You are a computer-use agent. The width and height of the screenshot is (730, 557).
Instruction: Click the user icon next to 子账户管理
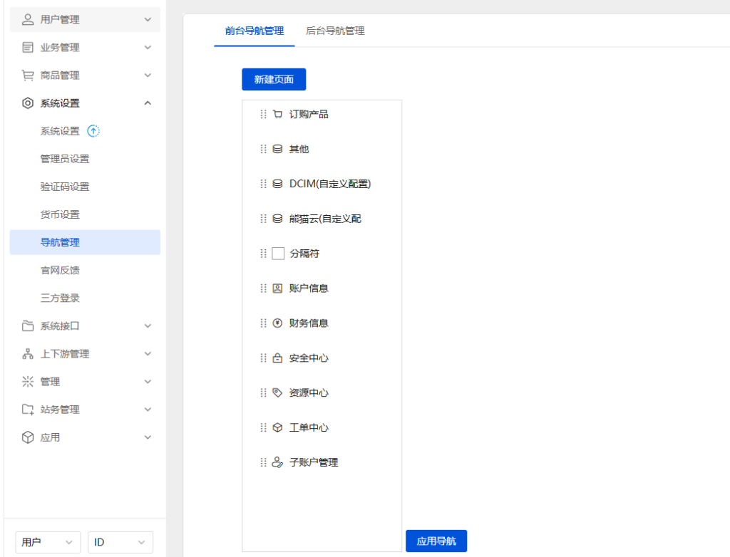pyautogui.click(x=277, y=462)
